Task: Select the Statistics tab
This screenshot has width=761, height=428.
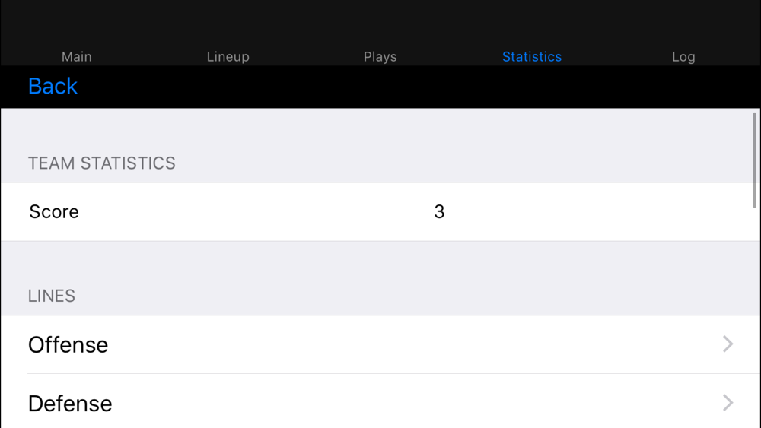Action: click(532, 57)
